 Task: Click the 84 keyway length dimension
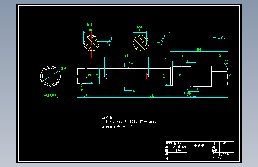point(126,56)
